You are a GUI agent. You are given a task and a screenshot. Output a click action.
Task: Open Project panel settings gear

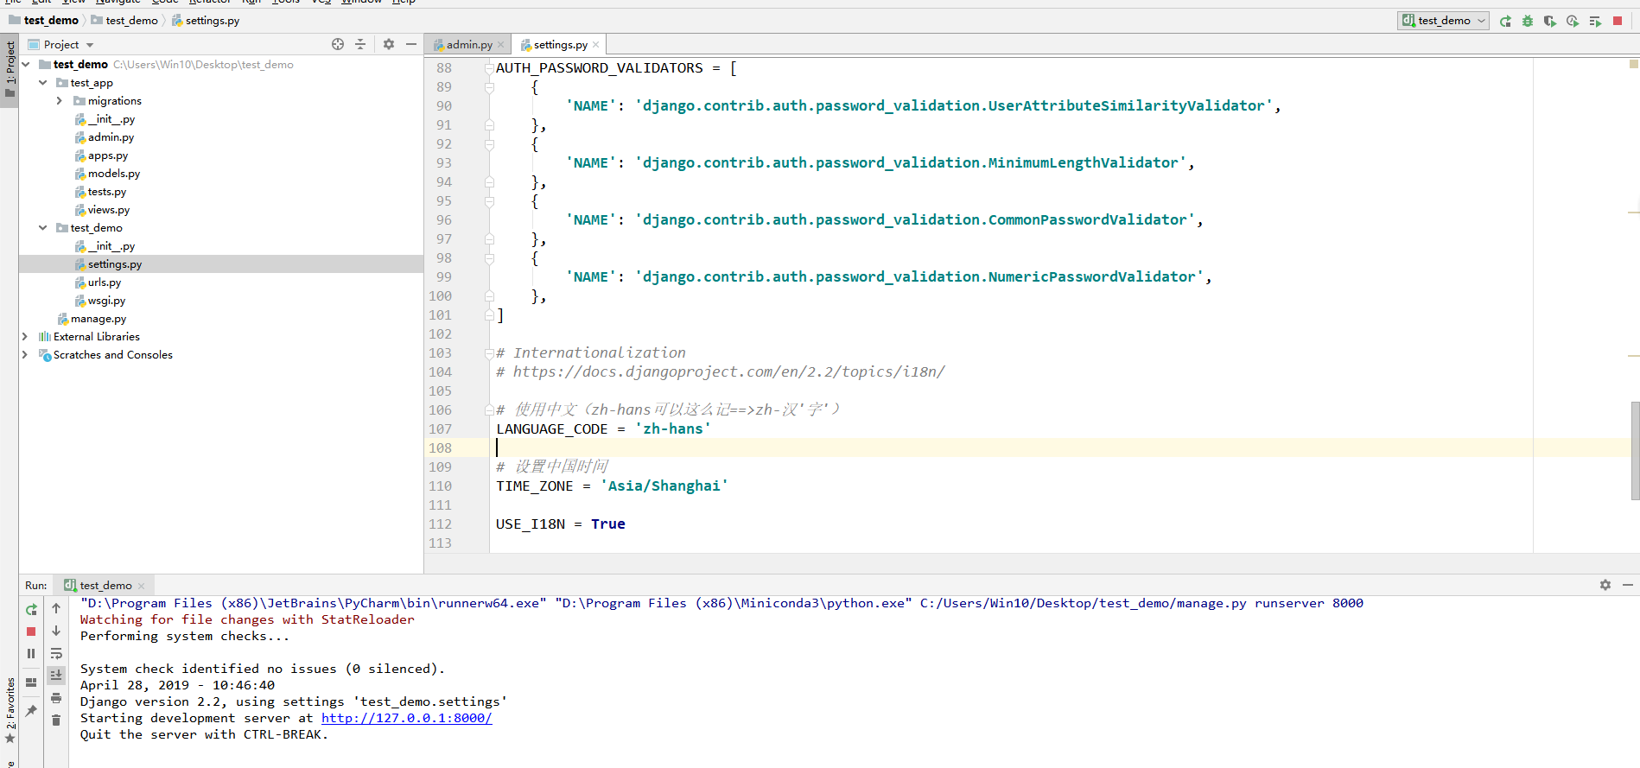tap(389, 44)
